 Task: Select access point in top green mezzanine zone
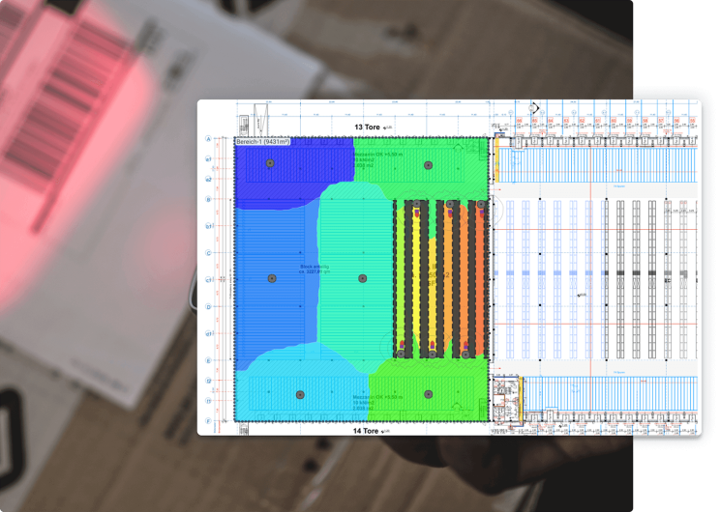pos(427,165)
